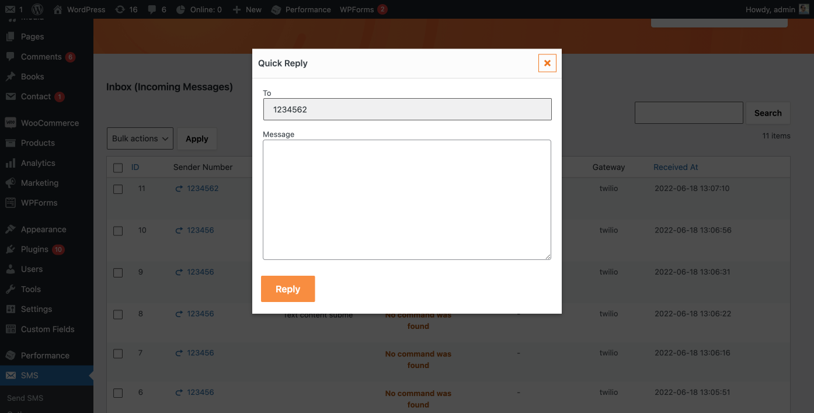Visit site via WordPress home icon

click(x=79, y=9)
